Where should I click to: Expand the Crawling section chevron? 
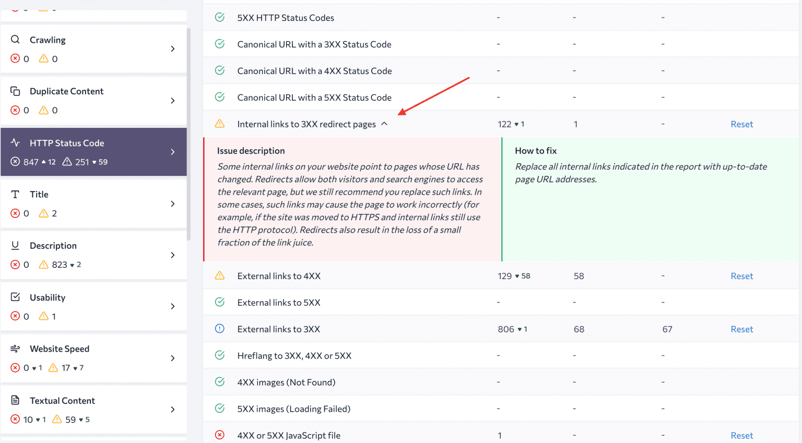(x=173, y=49)
